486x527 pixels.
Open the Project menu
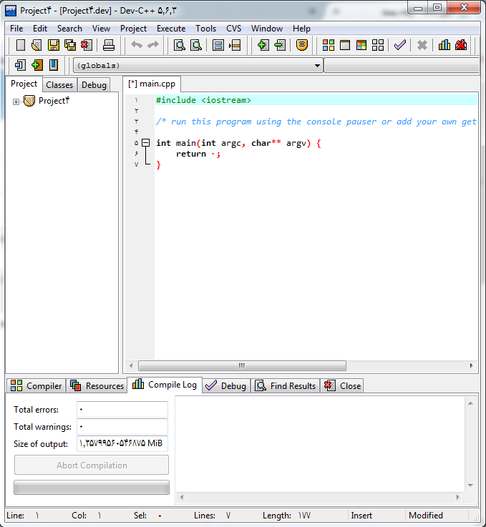coord(134,29)
